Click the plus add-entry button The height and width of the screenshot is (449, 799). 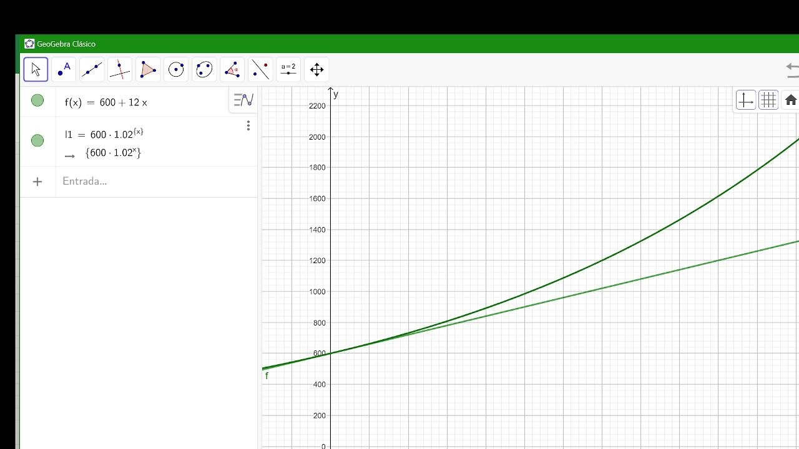click(37, 181)
